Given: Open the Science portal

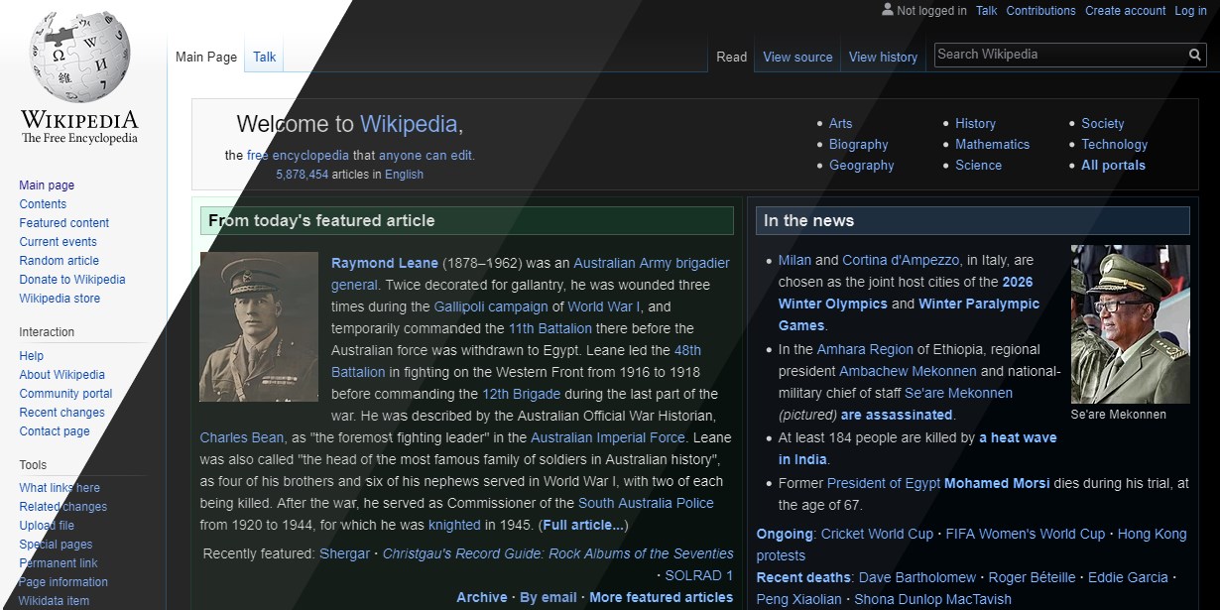Looking at the screenshot, I should pyautogui.click(x=978, y=166).
